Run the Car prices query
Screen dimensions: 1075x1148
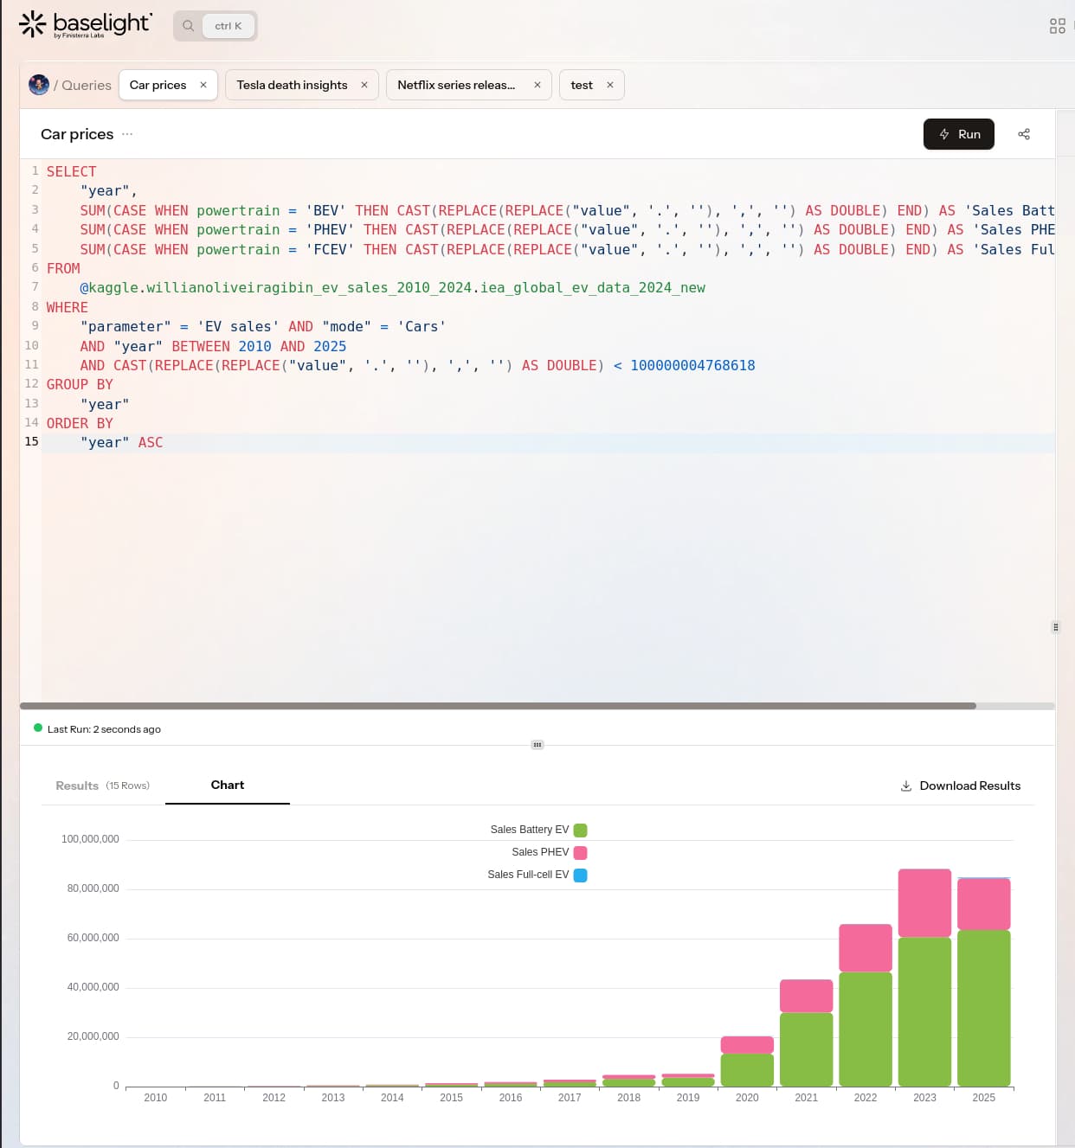(x=958, y=134)
